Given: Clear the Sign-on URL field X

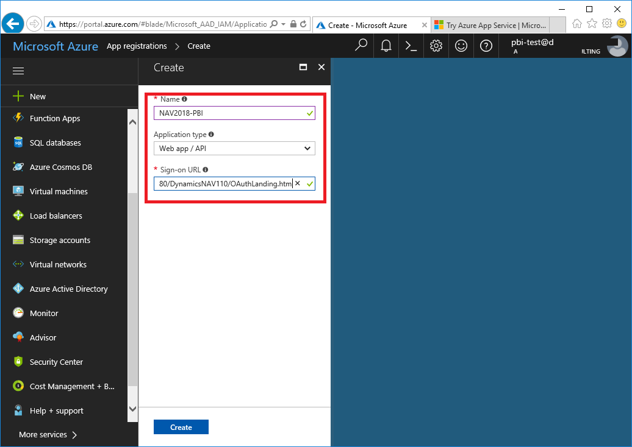Looking at the screenshot, I should pos(298,183).
